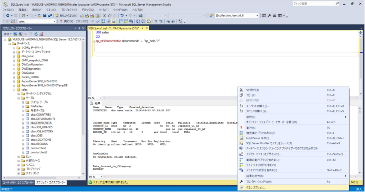The image size is (365, 192).
Task: Click the Include Actual Execution Plan icon
Action: coord(120,21)
